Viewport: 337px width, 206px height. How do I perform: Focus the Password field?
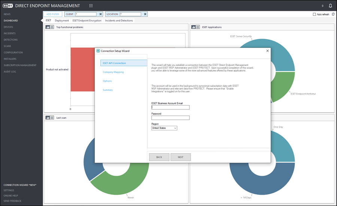click(170, 118)
